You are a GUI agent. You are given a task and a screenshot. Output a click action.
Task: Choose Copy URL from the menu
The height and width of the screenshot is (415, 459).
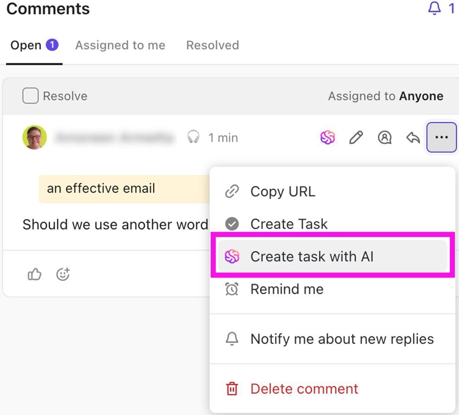(x=283, y=192)
